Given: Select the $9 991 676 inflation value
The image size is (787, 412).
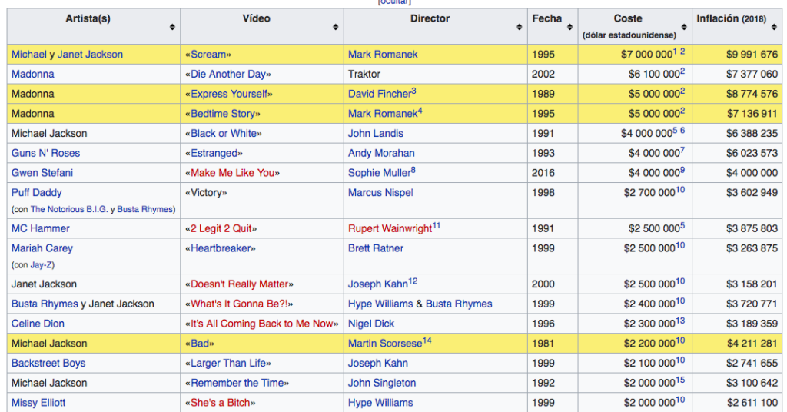Looking at the screenshot, I should point(752,55).
